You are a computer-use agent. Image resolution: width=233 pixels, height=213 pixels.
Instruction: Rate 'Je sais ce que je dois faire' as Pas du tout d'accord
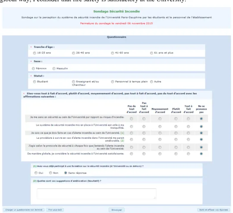tap(131, 133)
